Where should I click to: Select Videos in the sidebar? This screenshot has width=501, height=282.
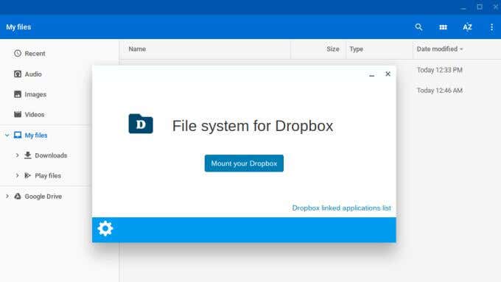pyautogui.click(x=35, y=114)
